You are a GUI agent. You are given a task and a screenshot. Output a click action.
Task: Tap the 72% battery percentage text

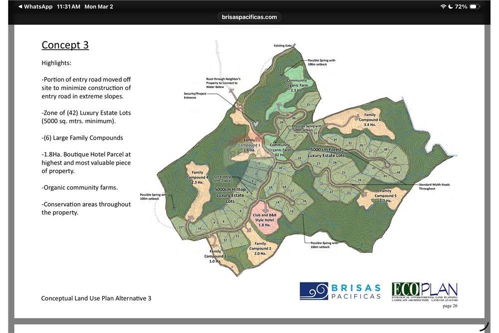[461, 6]
